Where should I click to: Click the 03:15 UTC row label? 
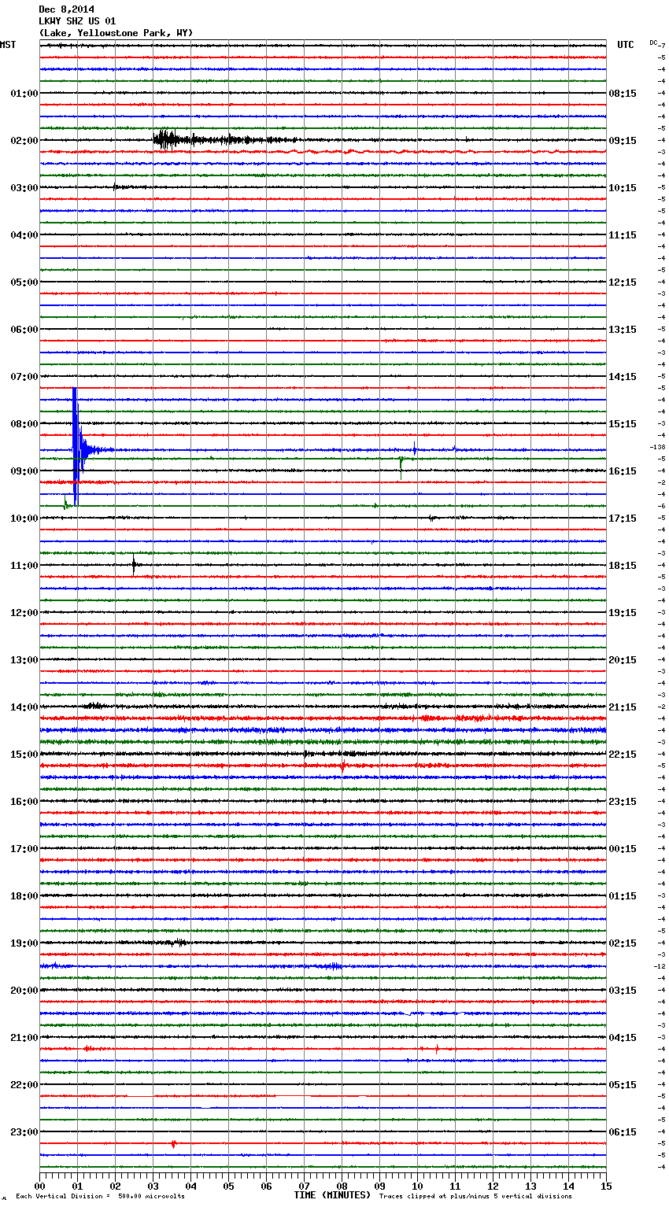point(623,991)
